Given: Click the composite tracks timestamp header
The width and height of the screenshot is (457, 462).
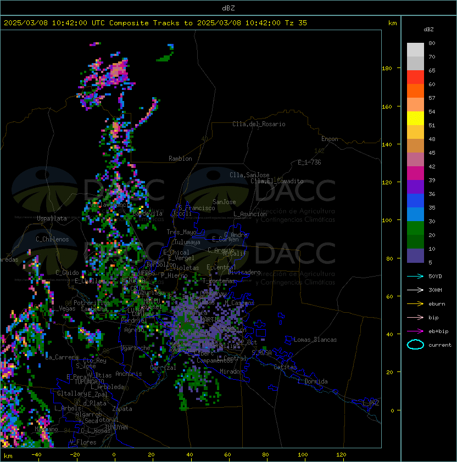Looking at the screenshot, I should (155, 23).
